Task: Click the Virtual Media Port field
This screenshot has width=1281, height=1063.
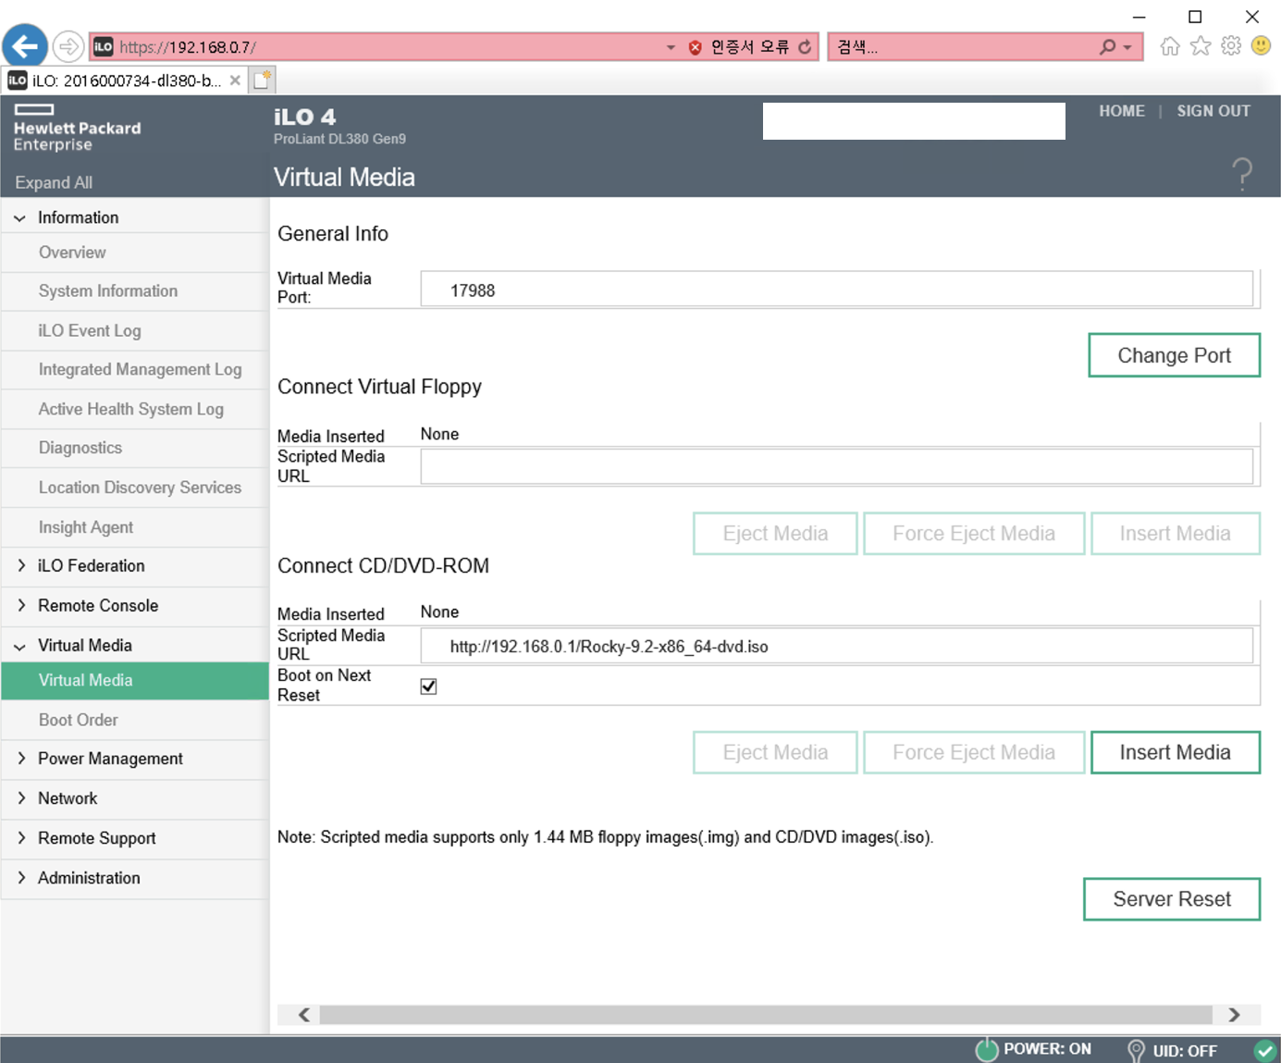Action: point(837,290)
